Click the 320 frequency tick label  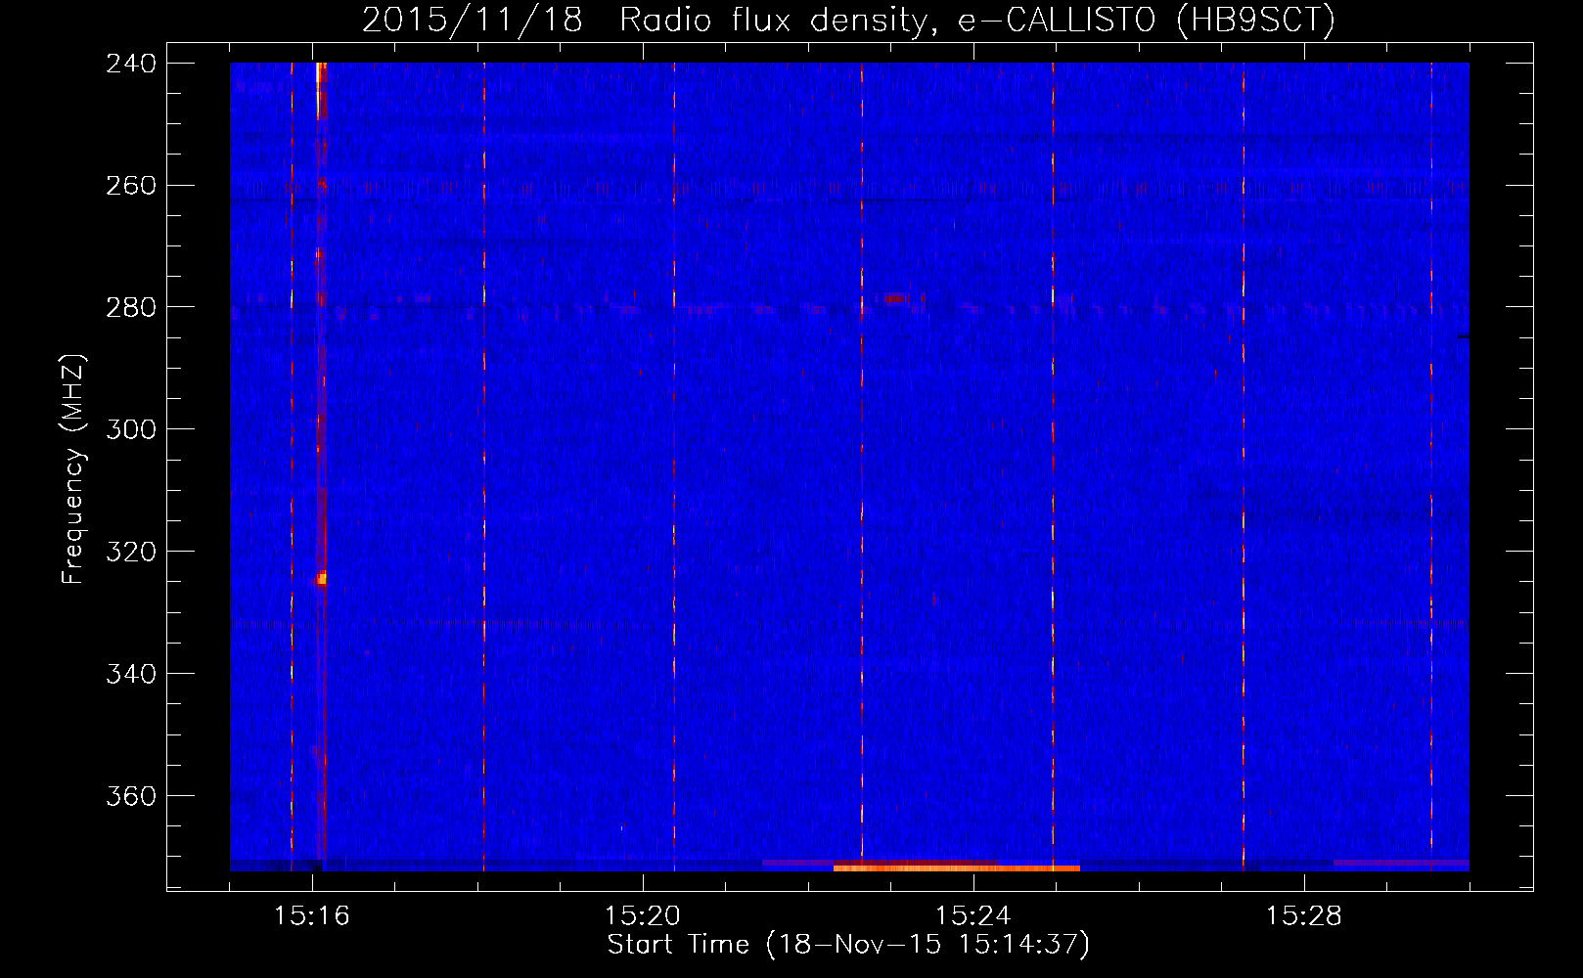pyautogui.click(x=131, y=553)
